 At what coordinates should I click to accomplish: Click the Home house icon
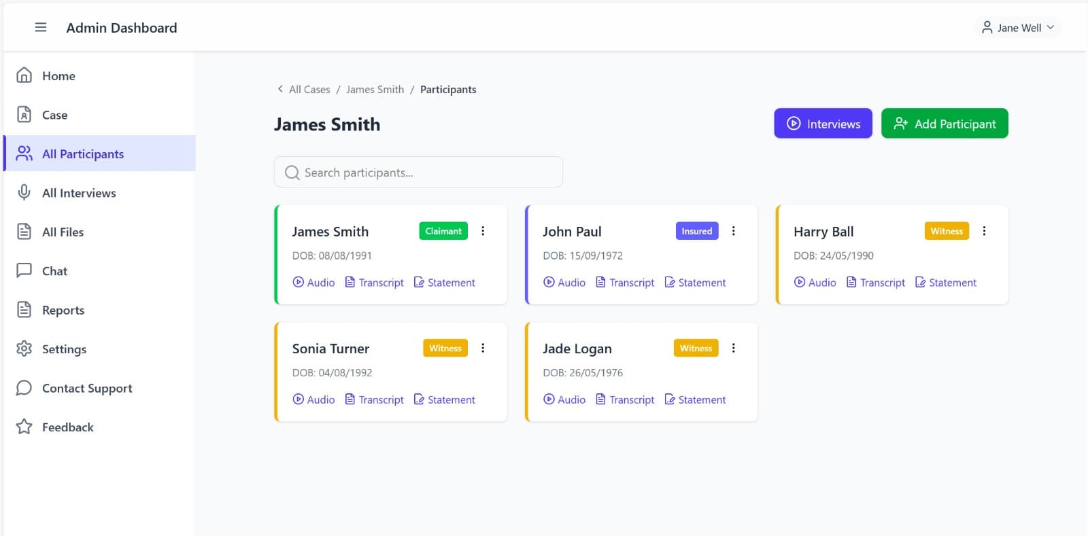pyautogui.click(x=24, y=75)
